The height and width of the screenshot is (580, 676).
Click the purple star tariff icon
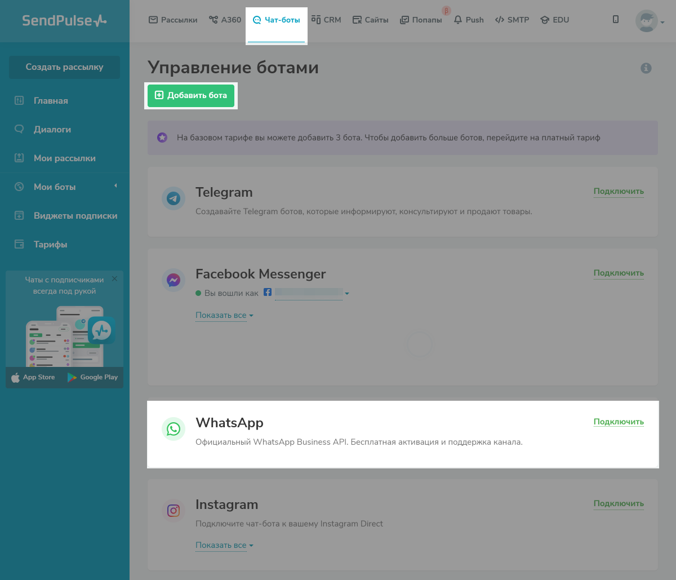pyautogui.click(x=162, y=138)
